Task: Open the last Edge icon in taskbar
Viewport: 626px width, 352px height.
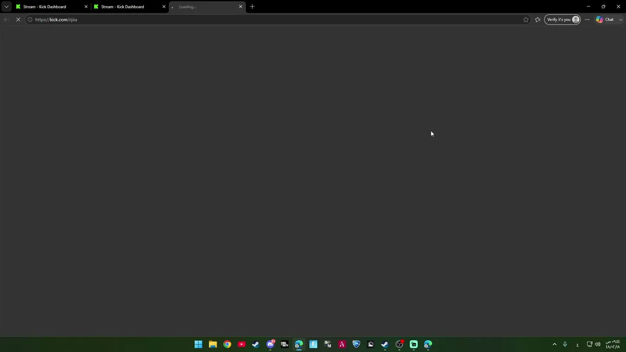Action: [x=428, y=344]
